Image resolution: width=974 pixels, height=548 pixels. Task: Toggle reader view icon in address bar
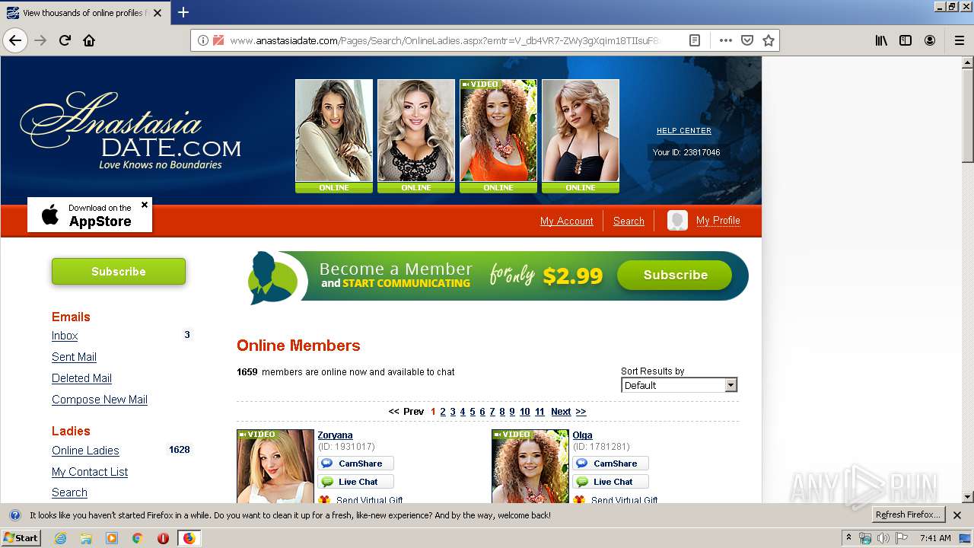pyautogui.click(x=695, y=40)
